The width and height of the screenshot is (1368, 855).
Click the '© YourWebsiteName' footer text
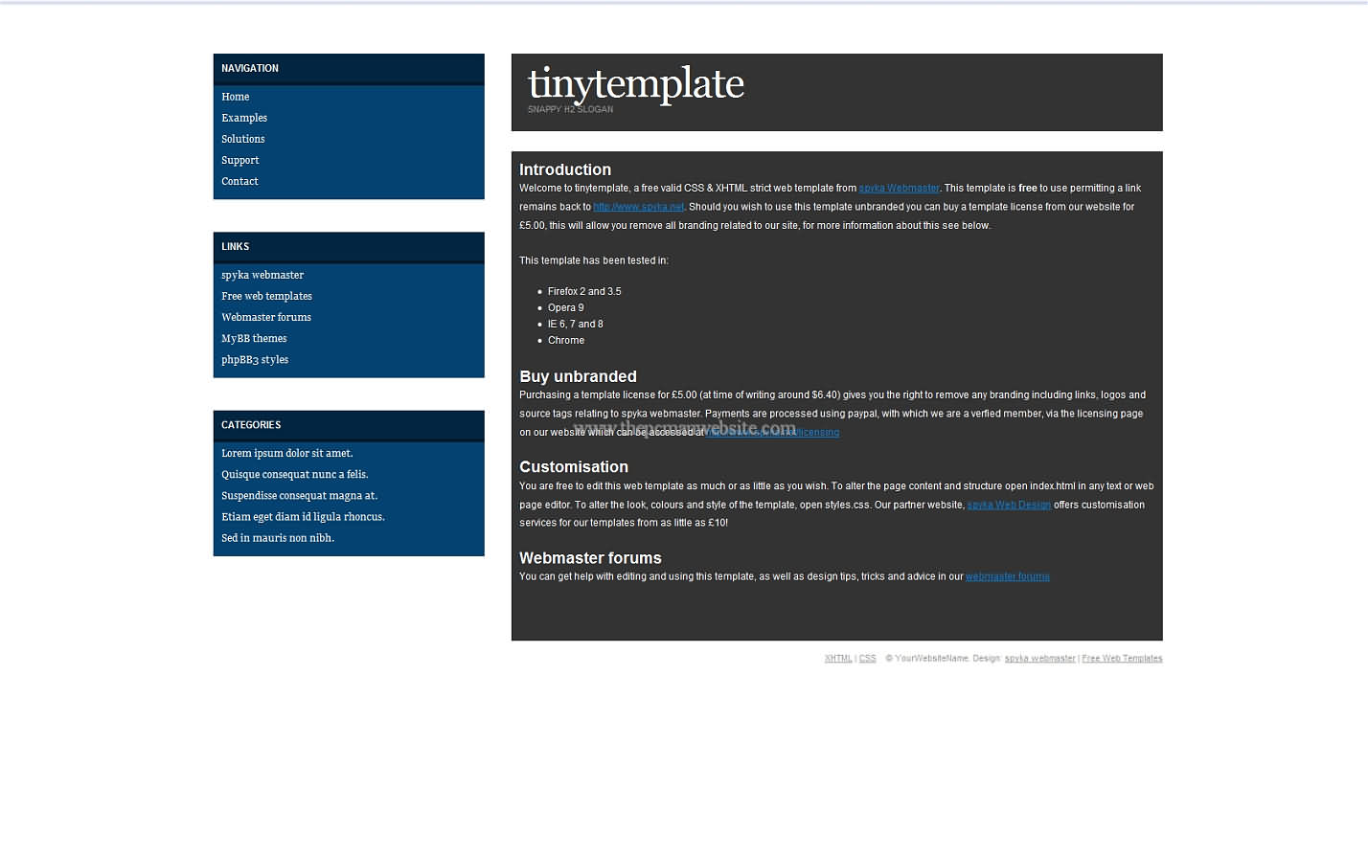926,659
